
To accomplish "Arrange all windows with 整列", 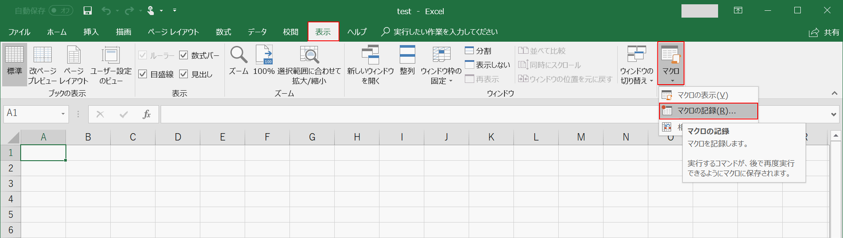I will pos(407,61).
